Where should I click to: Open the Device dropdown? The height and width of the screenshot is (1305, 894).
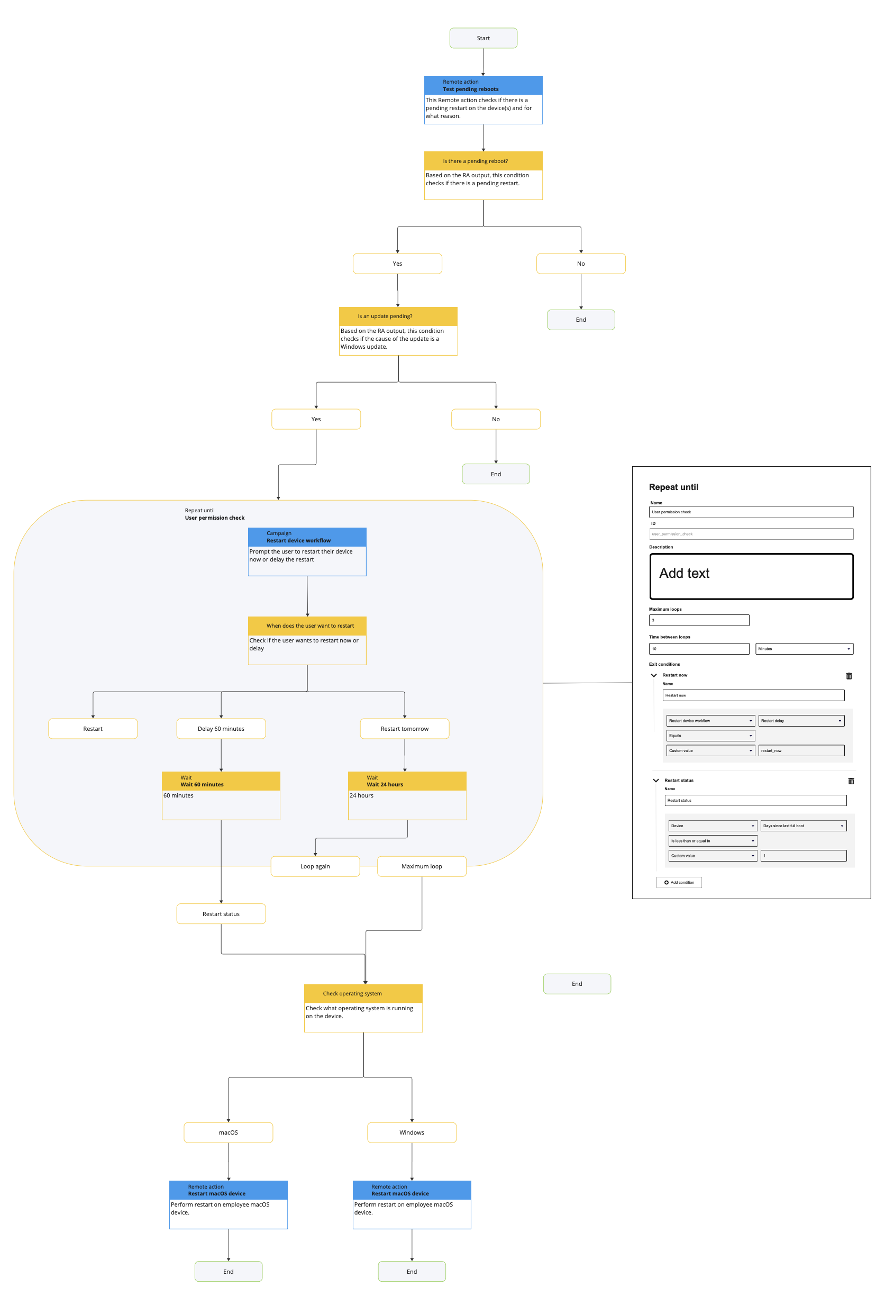(712, 826)
